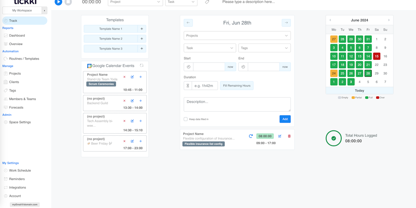Edit the logged 08:00:00 entry
Viewport: 416px width, 208px height.
click(x=279, y=136)
